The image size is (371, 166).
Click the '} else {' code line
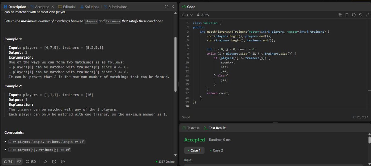pos(221,76)
